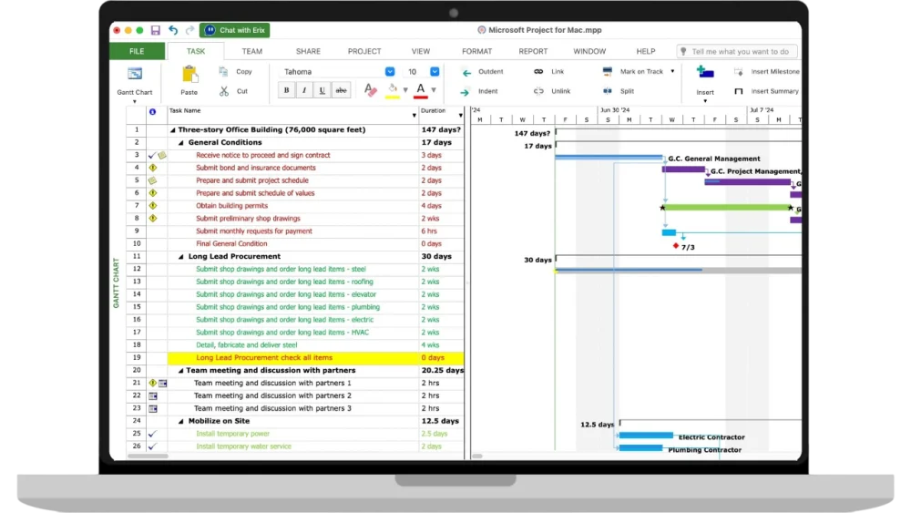This screenshot has width=911, height=513.
Task: Click the task table horizontal scrollbar
Action: pos(148,457)
